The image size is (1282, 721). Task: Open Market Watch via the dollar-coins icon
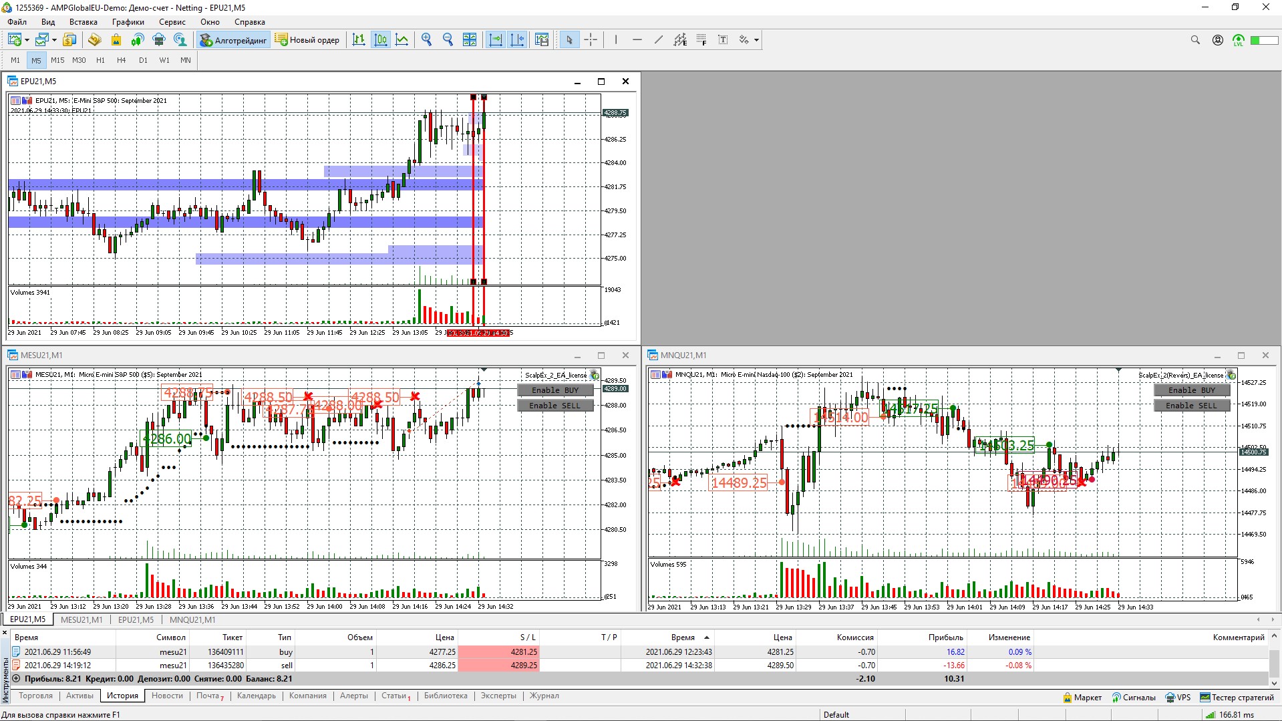click(69, 40)
